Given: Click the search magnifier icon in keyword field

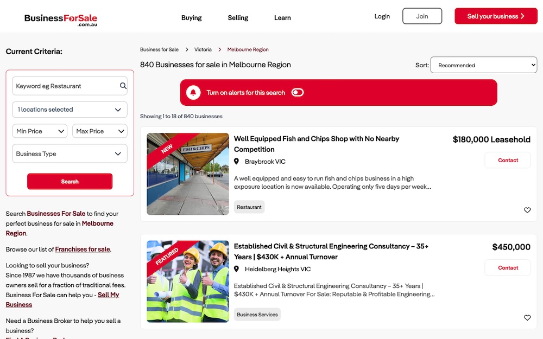Looking at the screenshot, I should pos(123,86).
